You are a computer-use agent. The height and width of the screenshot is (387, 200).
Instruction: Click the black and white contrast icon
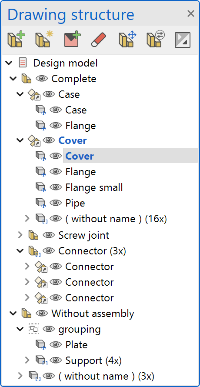pyautogui.click(x=183, y=40)
